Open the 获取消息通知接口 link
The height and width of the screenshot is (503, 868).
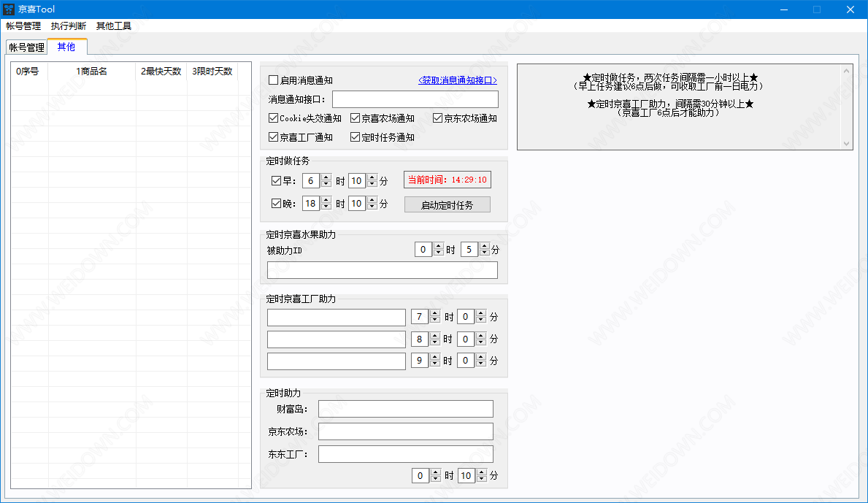click(x=457, y=80)
